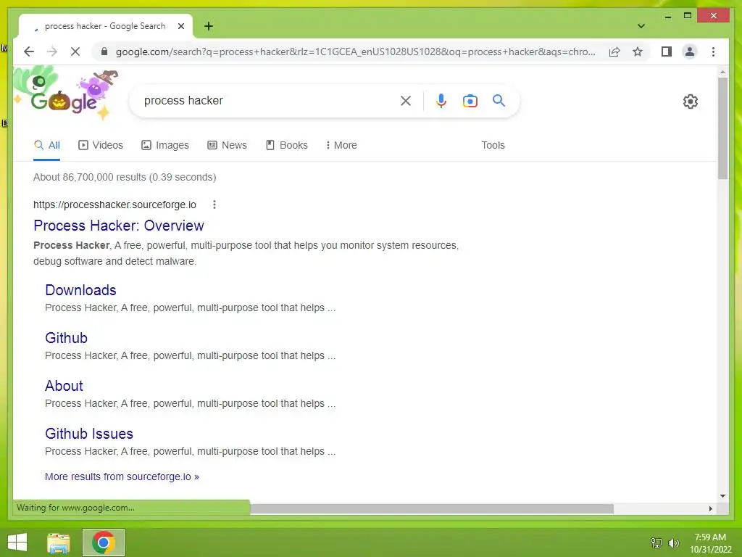Submit search with magnifying glass

click(499, 101)
